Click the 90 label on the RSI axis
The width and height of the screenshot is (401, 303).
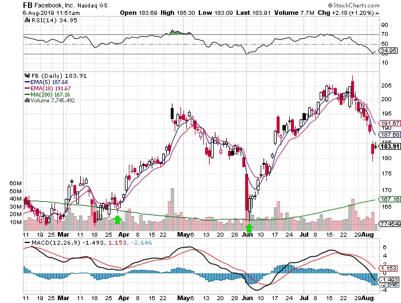(x=384, y=25)
